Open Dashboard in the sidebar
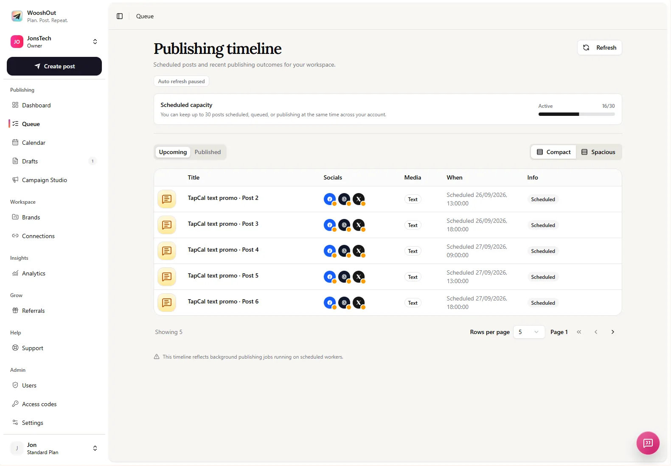The image size is (671, 466). 54,105
